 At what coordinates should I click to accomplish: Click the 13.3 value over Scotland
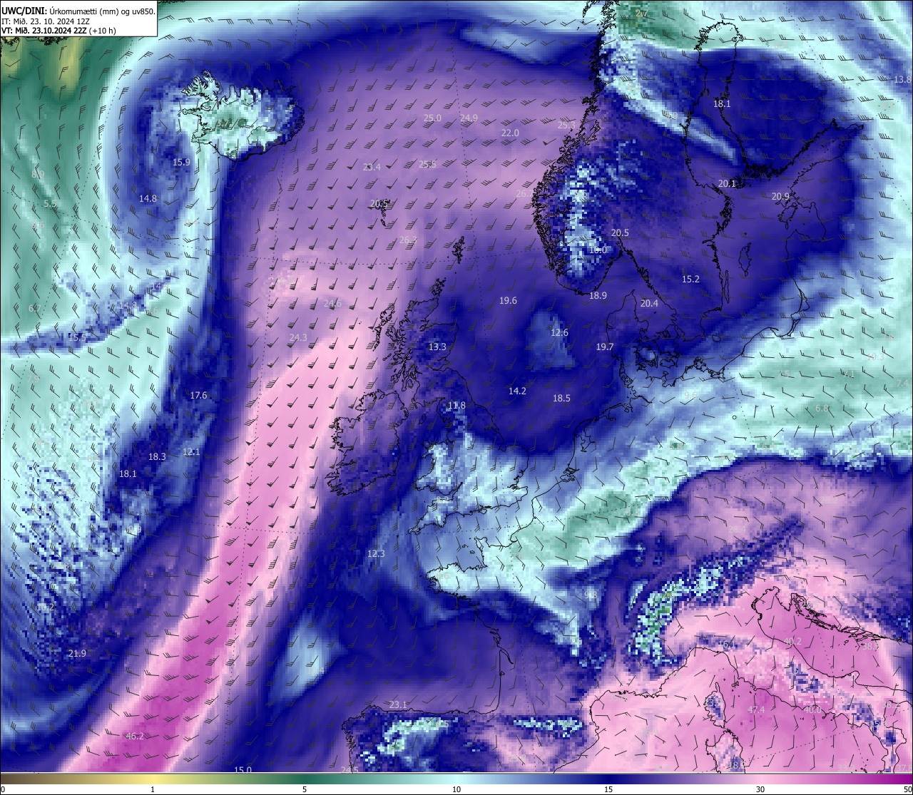point(437,347)
